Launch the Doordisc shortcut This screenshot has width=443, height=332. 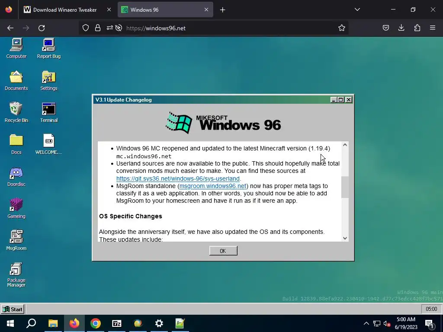click(x=16, y=176)
